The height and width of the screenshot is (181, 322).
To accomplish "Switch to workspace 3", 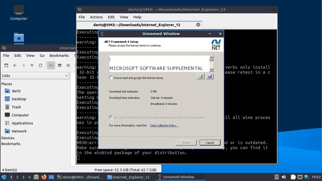I will point(23,177).
